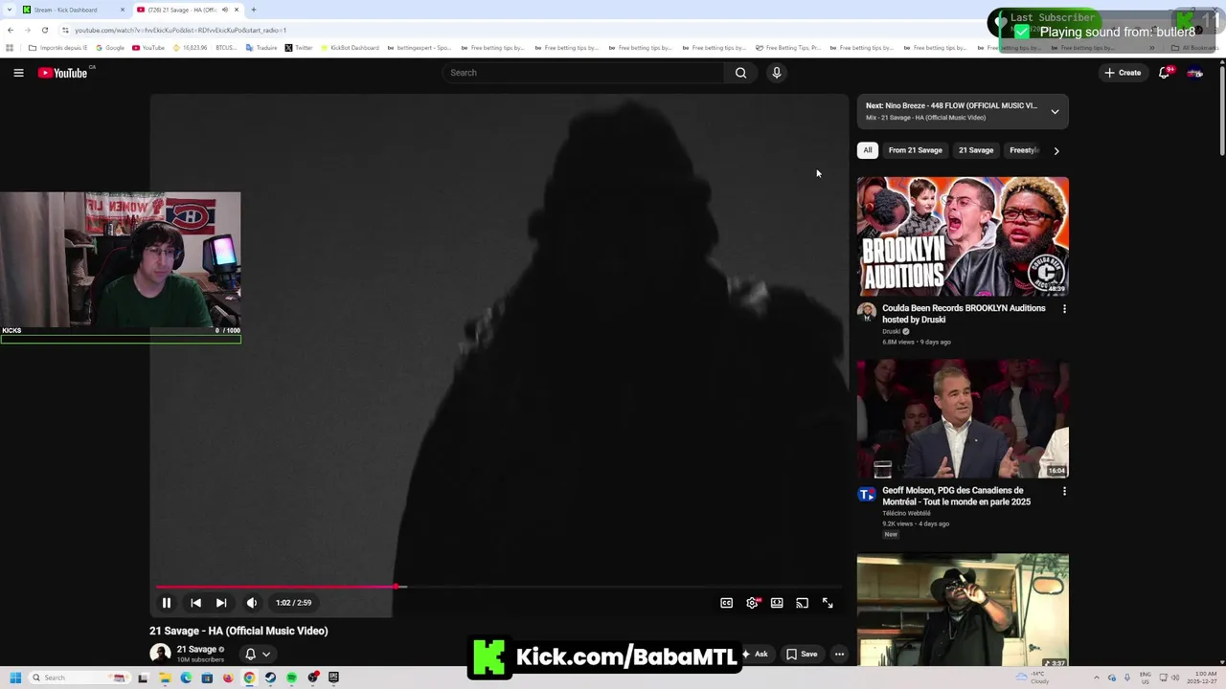Viewport: 1226px width, 689px height.
Task: Seek on the red video progress bar
Action: point(498,587)
